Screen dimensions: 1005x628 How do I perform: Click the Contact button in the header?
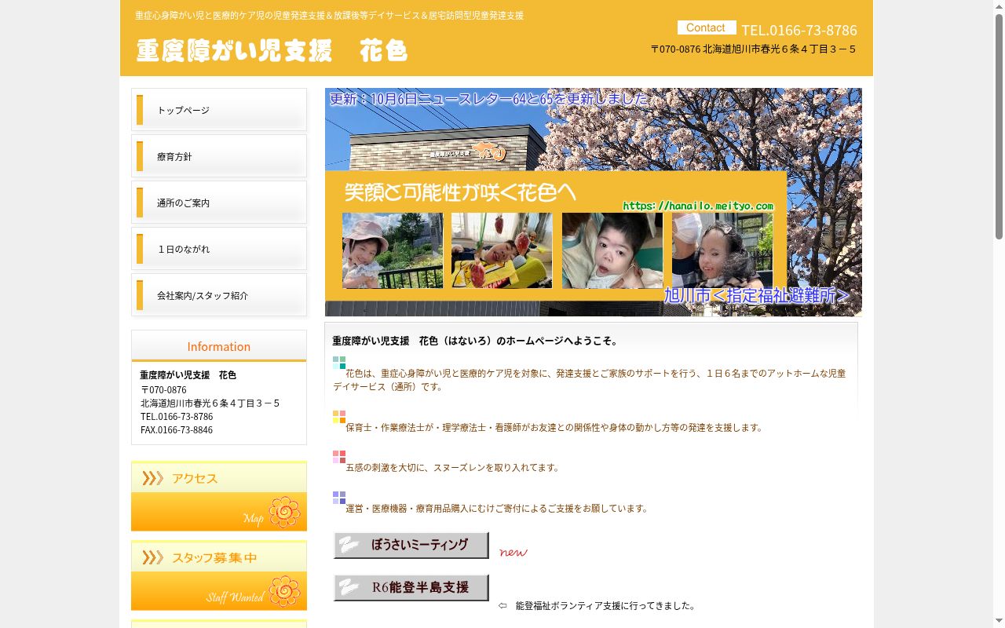[707, 27]
